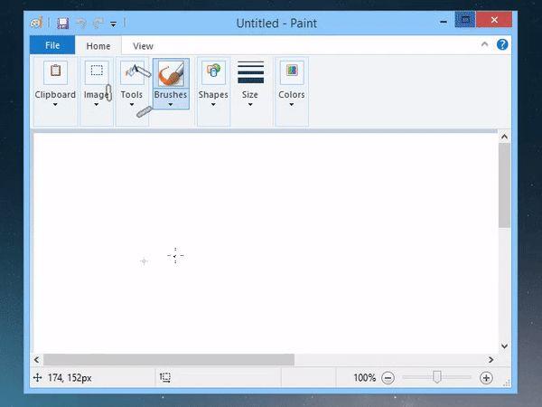
Task: Expand the Shapes dropdown arrow
Action: (213, 105)
